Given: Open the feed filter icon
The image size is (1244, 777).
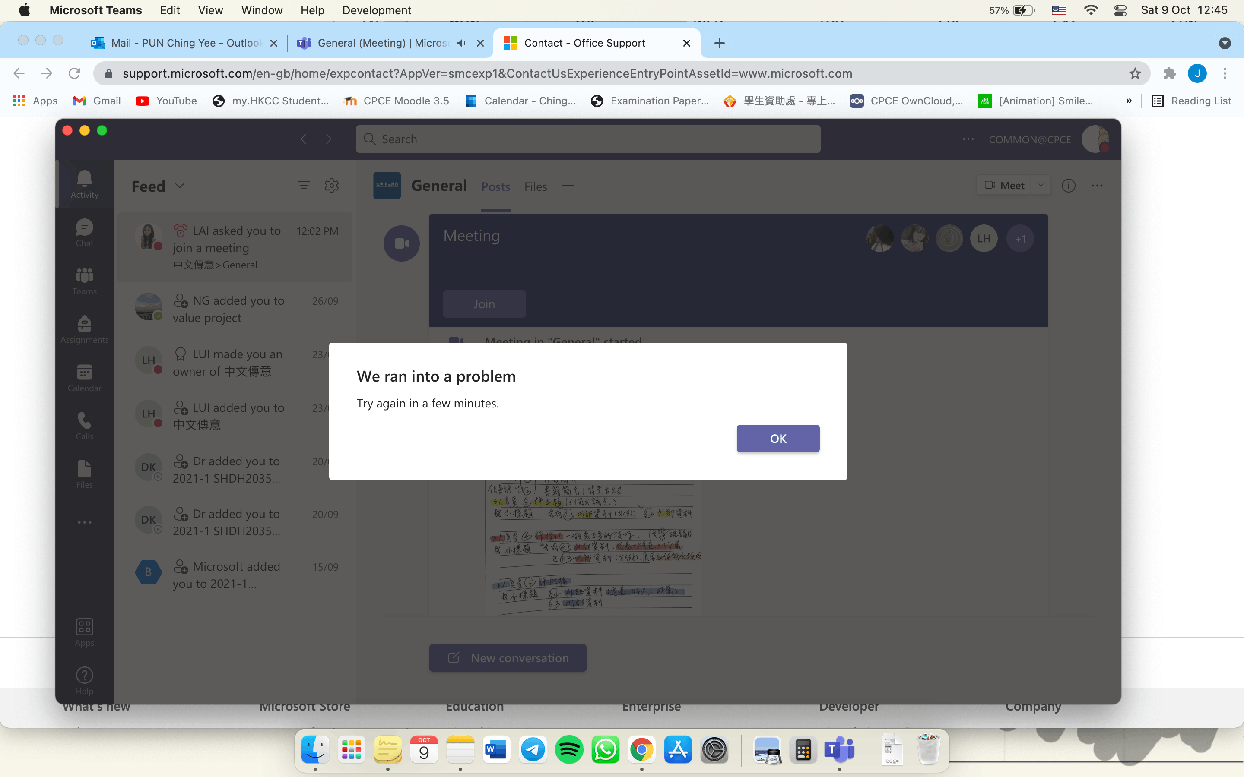Looking at the screenshot, I should tap(304, 186).
